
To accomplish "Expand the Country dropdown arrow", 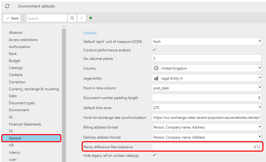I will point(260,68).
